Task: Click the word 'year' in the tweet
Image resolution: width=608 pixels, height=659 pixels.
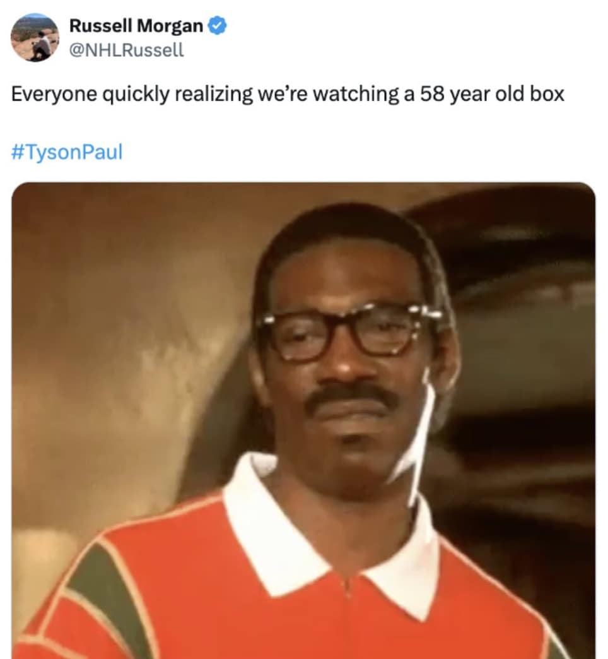Action: [469, 95]
